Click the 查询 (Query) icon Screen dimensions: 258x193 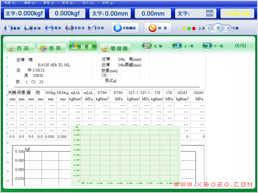pos(28,28)
